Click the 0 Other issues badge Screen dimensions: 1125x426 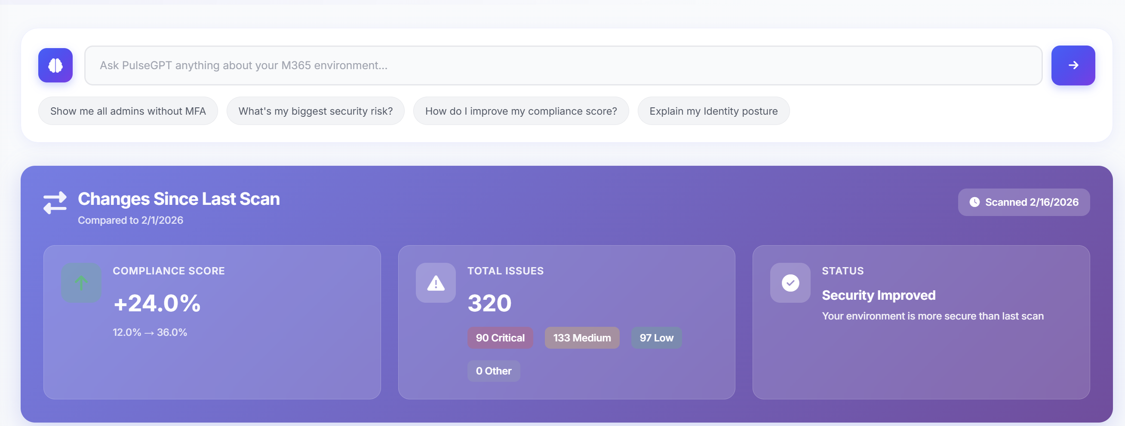[x=494, y=370]
